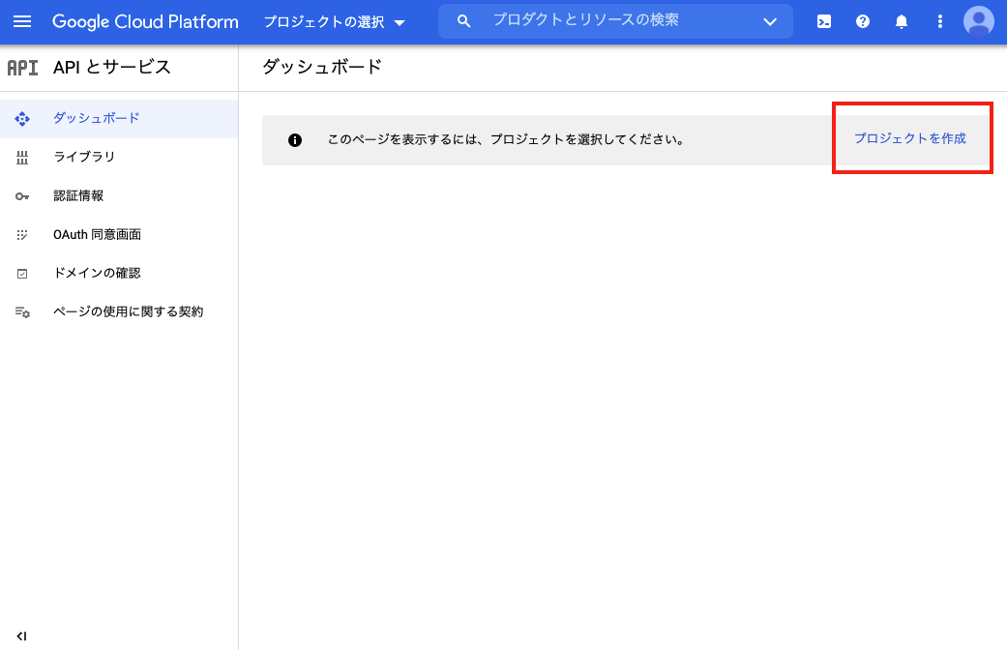Screen dimensions: 1007x650
Task: Select the ダッシュボード compass icon in sidebar
Action: [x=21, y=118]
